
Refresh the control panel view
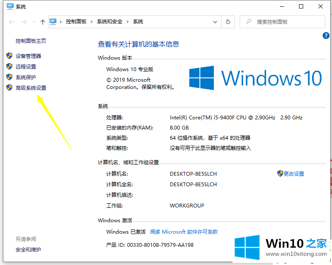(x=228, y=22)
